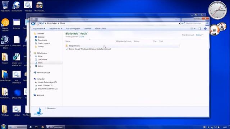The height and width of the screenshot is (129, 230).
Task: Open the address bar history dropdown
Action: tap(179, 23)
